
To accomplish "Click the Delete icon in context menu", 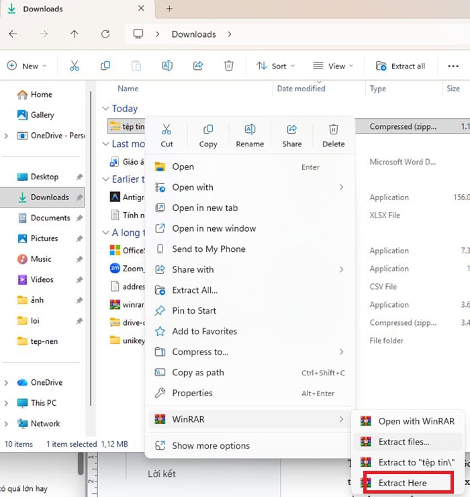I will [x=333, y=130].
